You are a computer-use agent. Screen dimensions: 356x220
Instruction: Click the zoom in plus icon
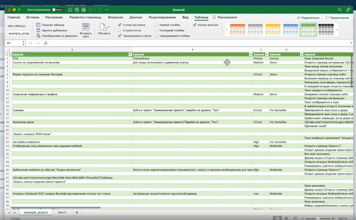pos(333,219)
